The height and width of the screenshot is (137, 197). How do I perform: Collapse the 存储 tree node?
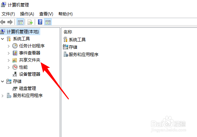[x=3, y=82]
